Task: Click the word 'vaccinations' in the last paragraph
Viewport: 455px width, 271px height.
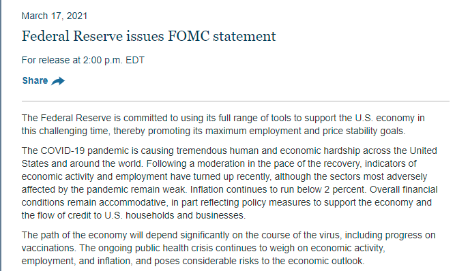Action: (48, 248)
